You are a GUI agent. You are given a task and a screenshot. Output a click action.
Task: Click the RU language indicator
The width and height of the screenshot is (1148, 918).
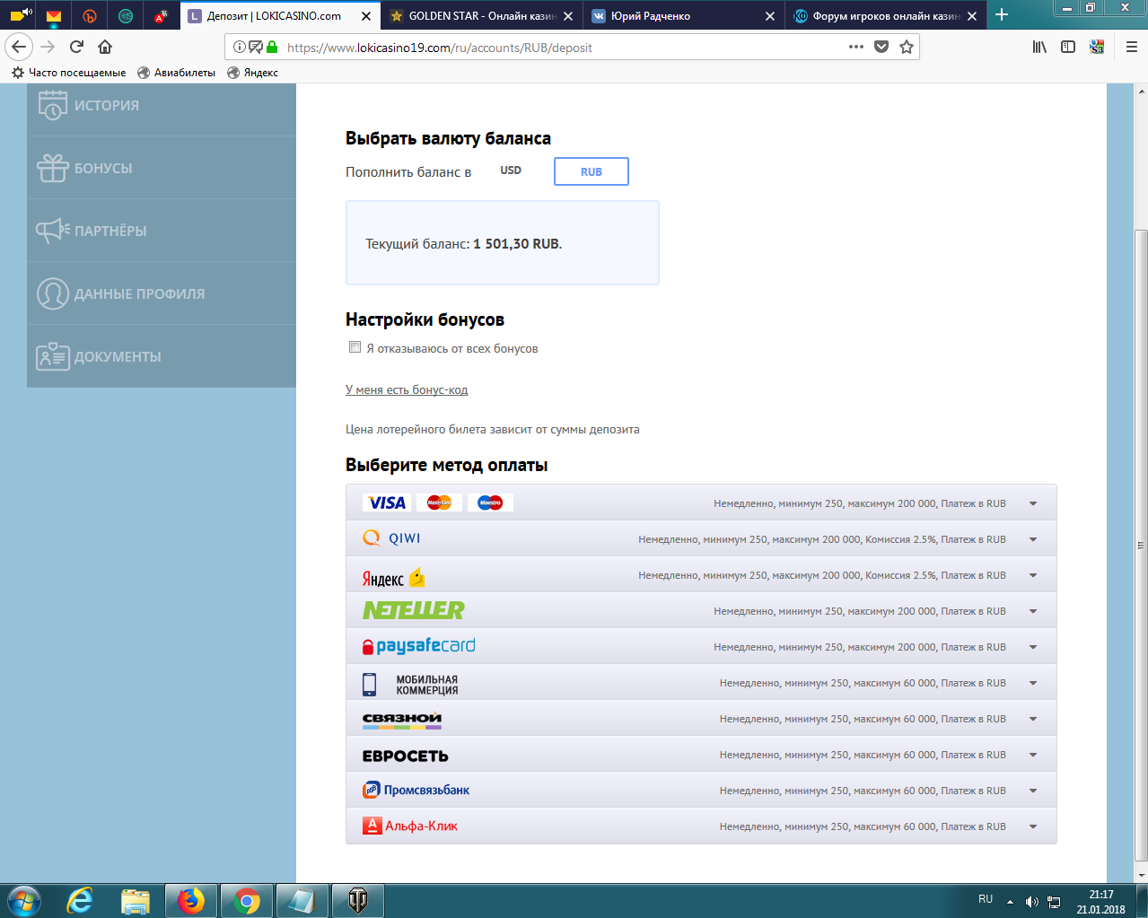coord(986,898)
